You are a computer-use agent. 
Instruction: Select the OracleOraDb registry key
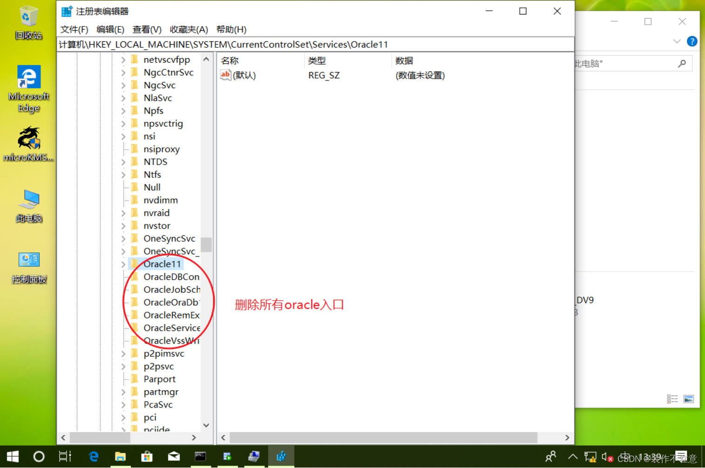pyautogui.click(x=171, y=303)
